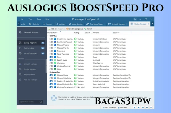Viewport: 171px width, 113px height.
Task: Sort by Location column header
Action: point(116,33)
